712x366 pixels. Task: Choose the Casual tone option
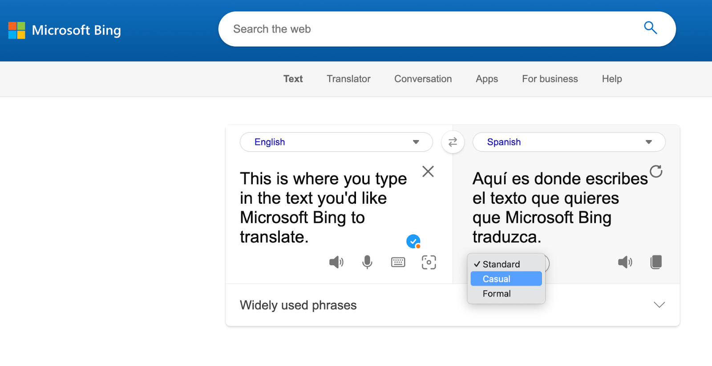506,279
